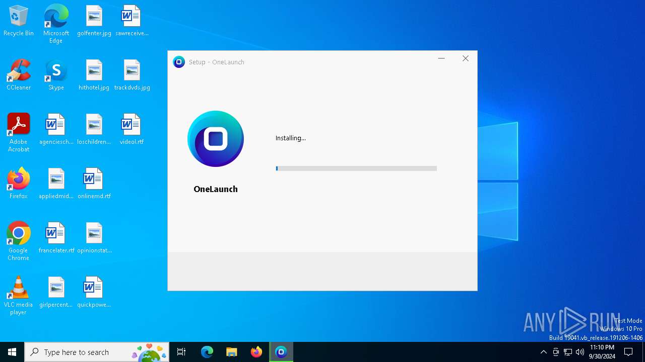The height and width of the screenshot is (362, 645).
Task: Select the Skype desktop shortcut
Action: tap(56, 75)
